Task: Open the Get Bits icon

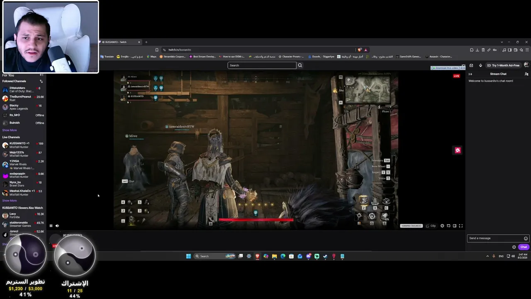Action: tap(480, 65)
